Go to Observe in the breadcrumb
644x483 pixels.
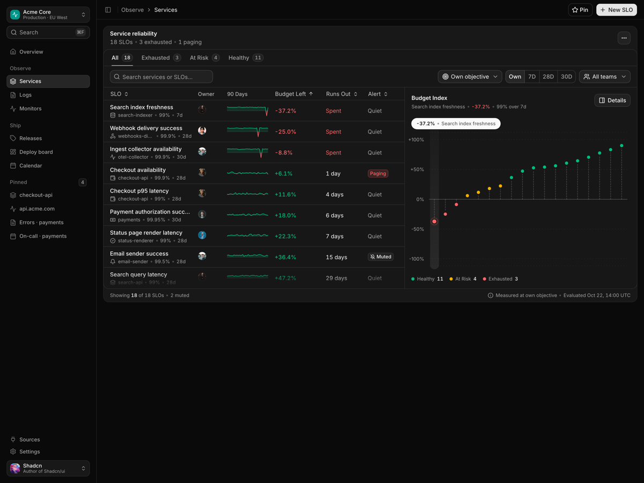click(x=133, y=10)
